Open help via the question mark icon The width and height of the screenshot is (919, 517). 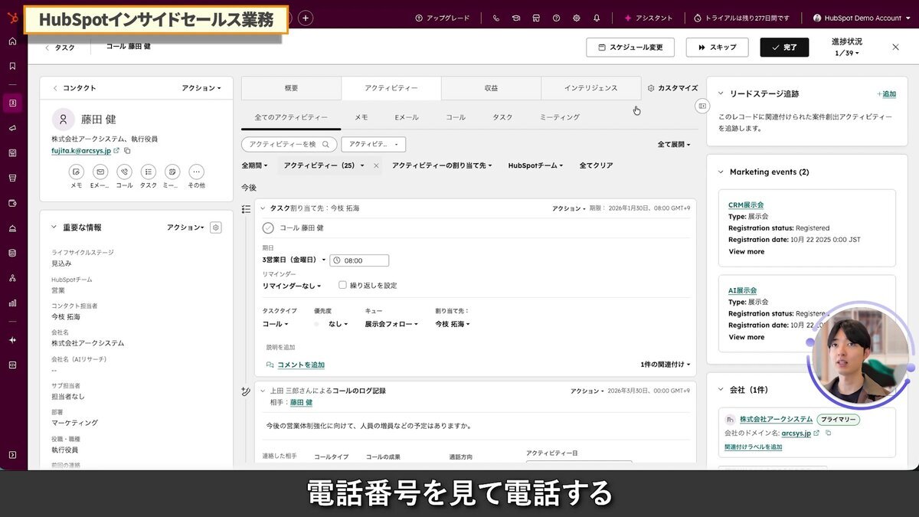pyautogui.click(x=556, y=18)
